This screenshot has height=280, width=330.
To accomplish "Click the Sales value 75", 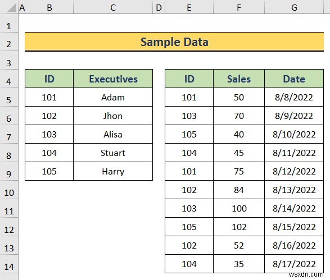I will (x=239, y=171).
